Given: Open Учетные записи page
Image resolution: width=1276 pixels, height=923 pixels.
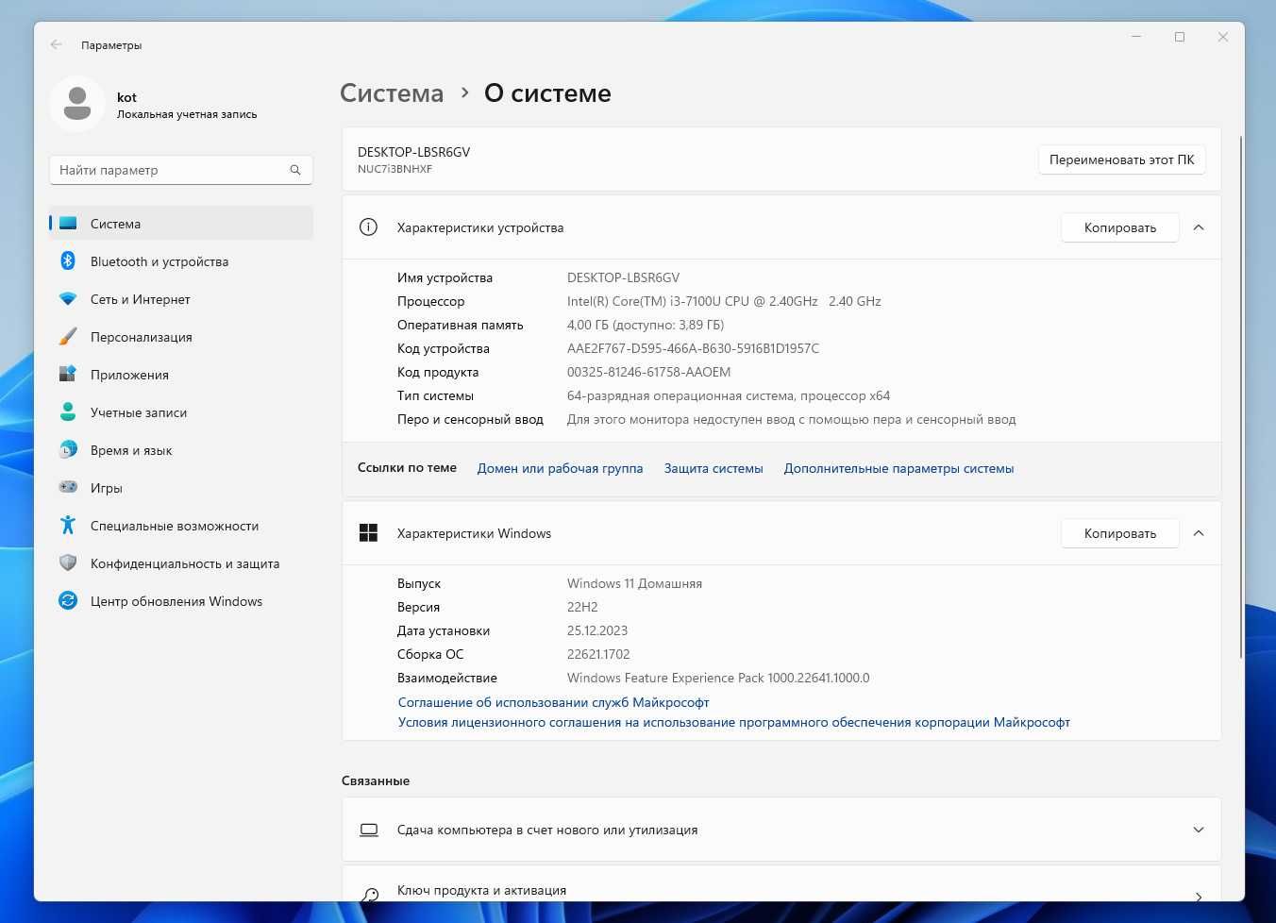Looking at the screenshot, I should pyautogui.click(x=181, y=412).
